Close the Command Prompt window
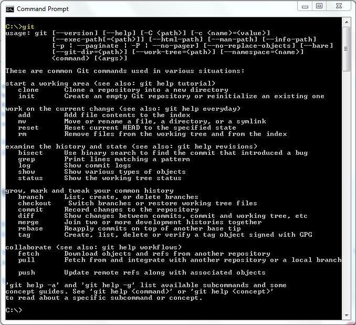 point(339,6)
